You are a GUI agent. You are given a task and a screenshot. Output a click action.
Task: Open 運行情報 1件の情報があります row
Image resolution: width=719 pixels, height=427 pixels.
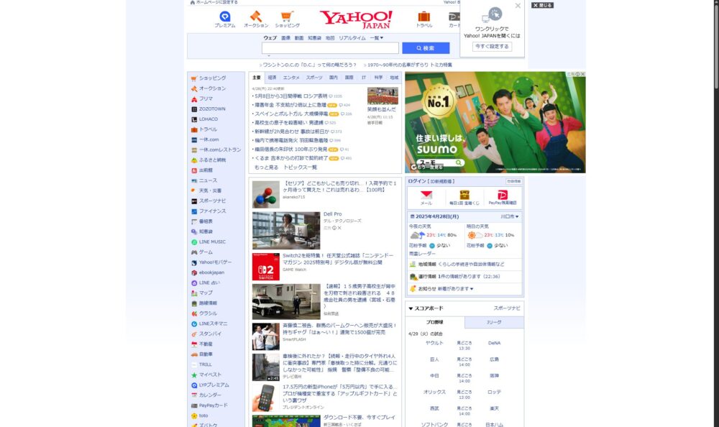click(x=464, y=277)
